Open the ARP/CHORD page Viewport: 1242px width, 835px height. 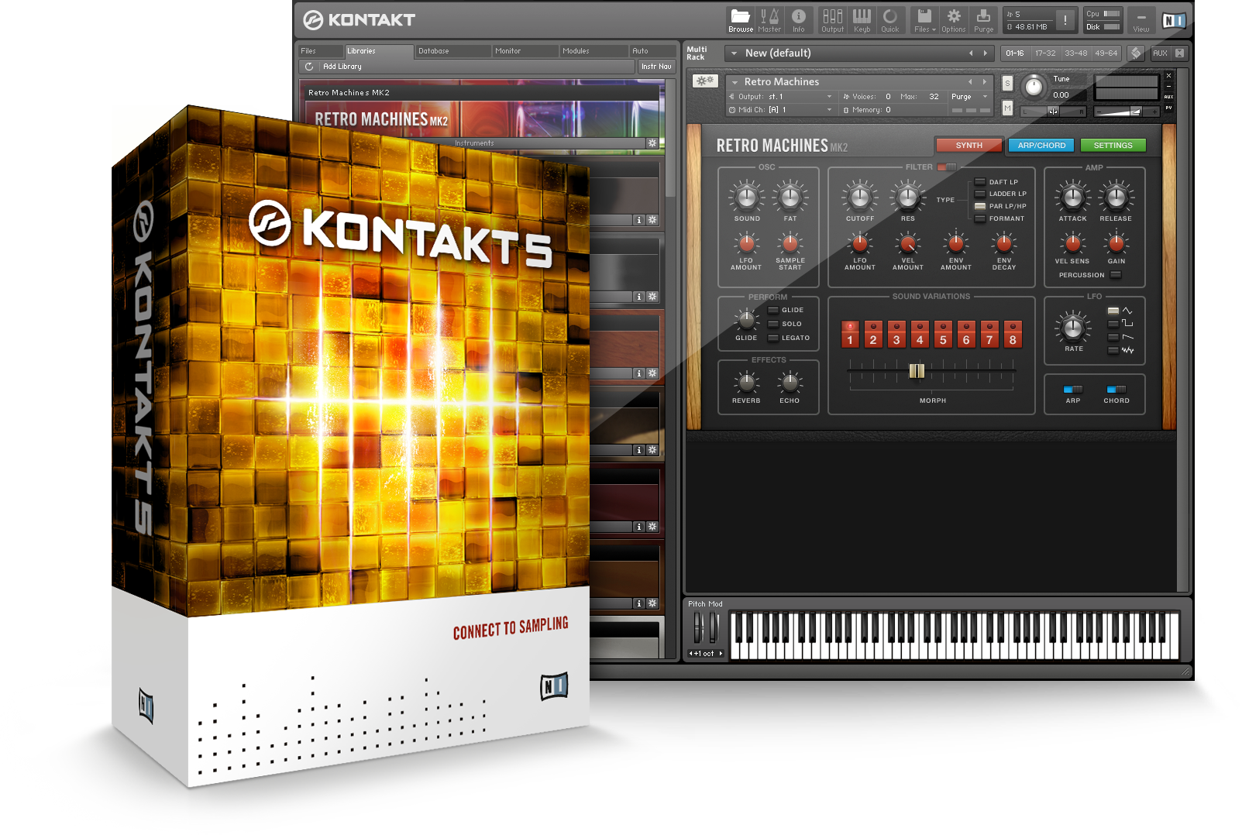pos(1041,146)
